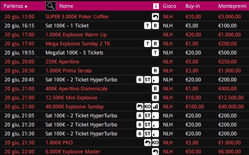Click the KO icon on 40.000€ Explosive Sunday
This screenshot has width=249, height=155.
coord(147,107)
